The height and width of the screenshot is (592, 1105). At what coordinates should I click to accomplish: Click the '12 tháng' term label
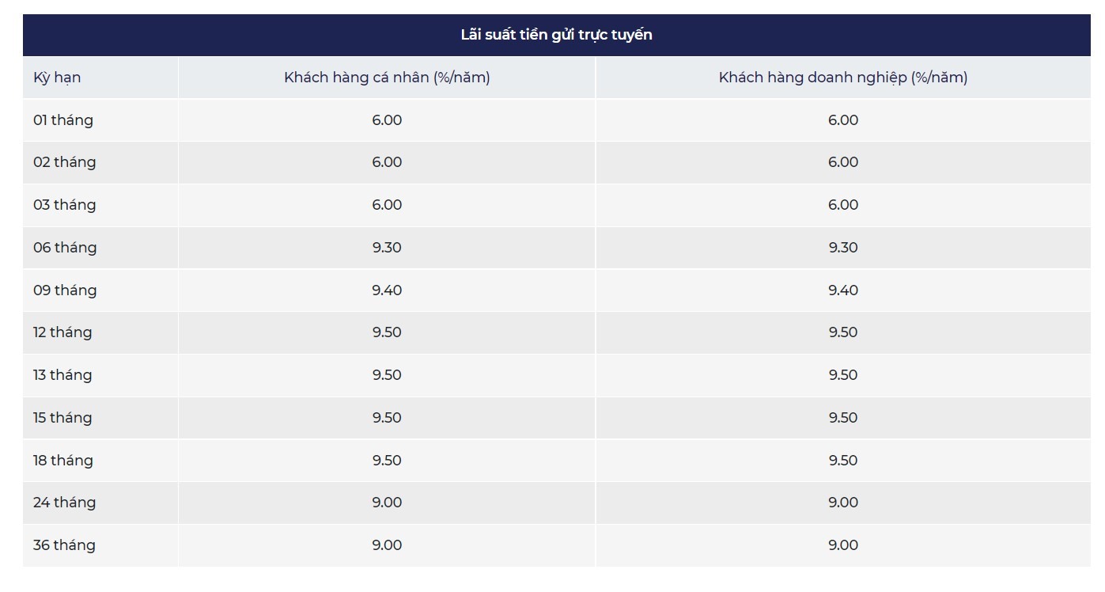click(62, 332)
